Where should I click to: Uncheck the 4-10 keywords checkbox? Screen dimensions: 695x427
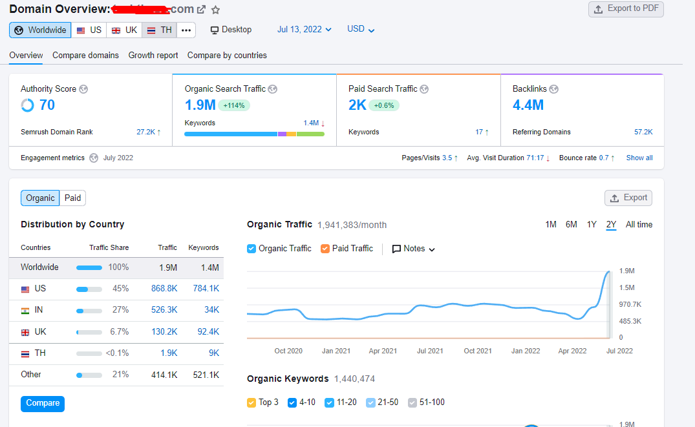[x=292, y=402]
